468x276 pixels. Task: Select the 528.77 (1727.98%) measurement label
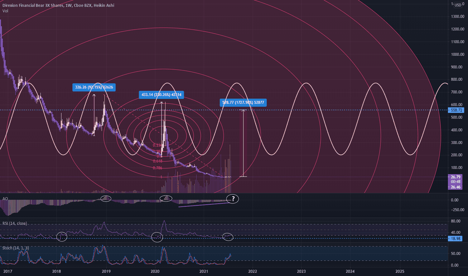click(x=243, y=102)
